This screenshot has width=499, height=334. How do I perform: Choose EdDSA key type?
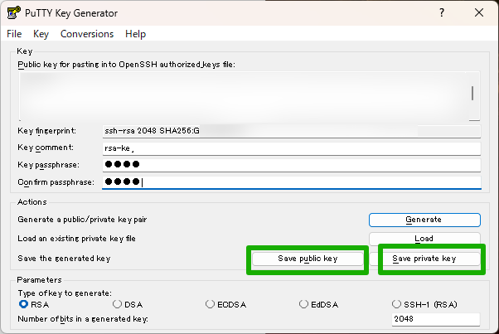coord(304,304)
